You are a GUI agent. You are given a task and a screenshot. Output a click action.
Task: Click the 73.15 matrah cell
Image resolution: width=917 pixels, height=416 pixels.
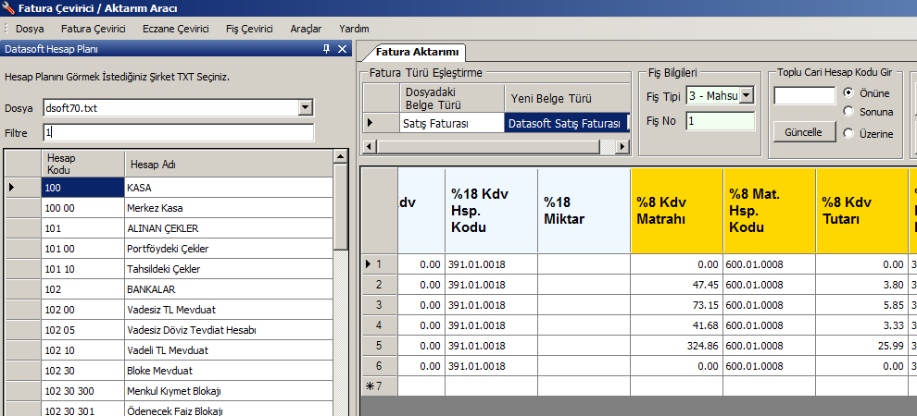pos(677,305)
